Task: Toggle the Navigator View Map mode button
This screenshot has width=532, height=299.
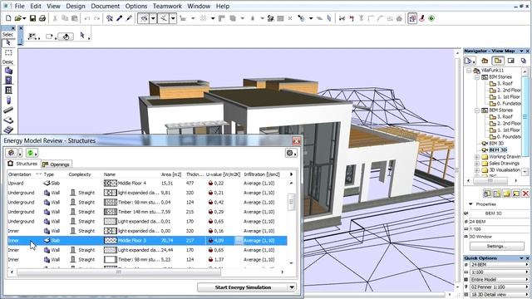Action: tap(498, 61)
